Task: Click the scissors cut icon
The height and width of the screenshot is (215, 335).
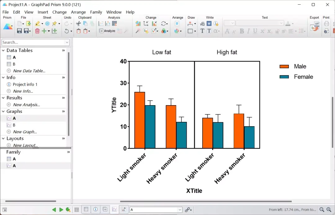Action: (78, 24)
